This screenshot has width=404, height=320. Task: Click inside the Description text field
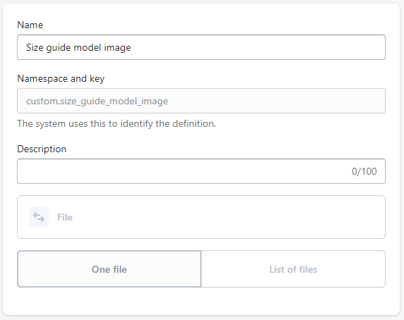pos(201,171)
